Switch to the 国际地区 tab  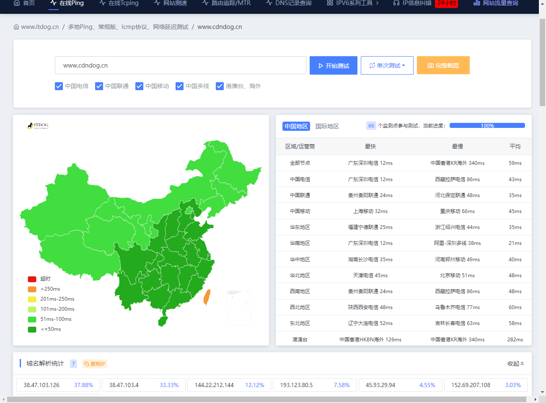point(327,126)
